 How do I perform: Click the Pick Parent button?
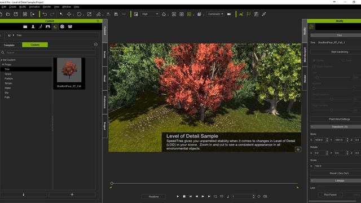click(x=330, y=195)
